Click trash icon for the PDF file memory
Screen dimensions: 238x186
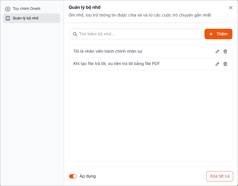225,64
